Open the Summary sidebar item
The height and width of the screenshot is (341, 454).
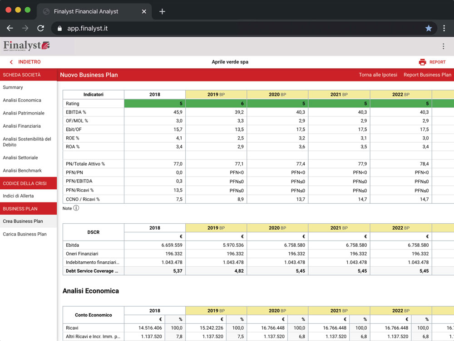coord(13,87)
